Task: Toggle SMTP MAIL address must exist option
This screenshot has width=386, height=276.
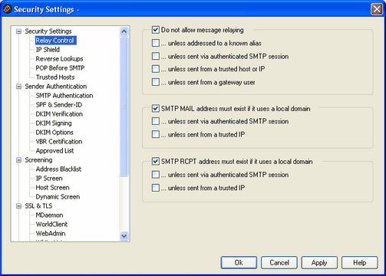Action: [156, 109]
